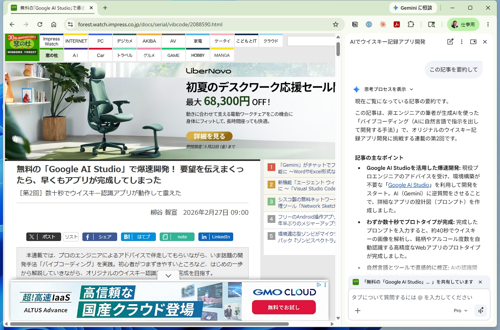Click the リスト button beside ポスト
Viewport: 500px width, 330px height.
71,237
